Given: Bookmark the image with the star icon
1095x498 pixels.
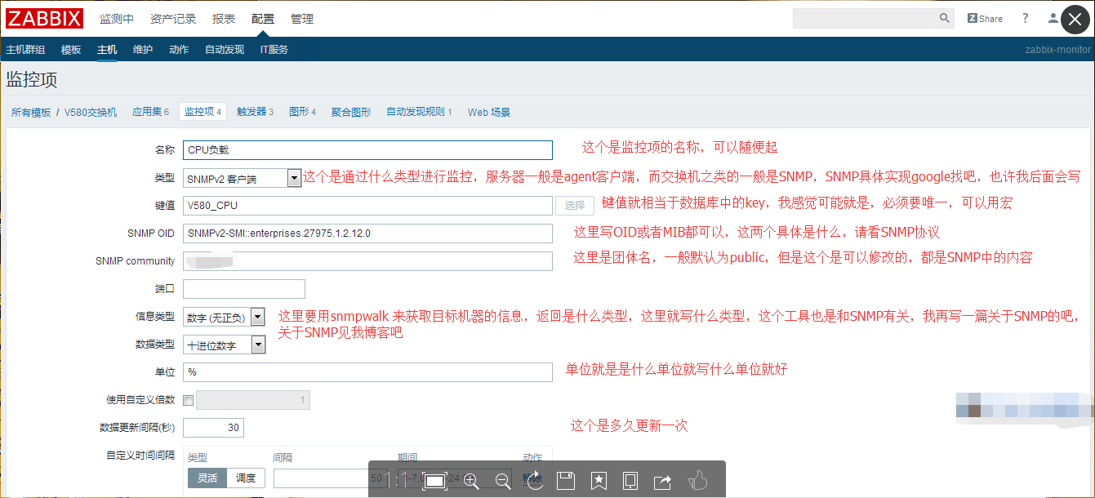Looking at the screenshot, I should tap(599, 481).
